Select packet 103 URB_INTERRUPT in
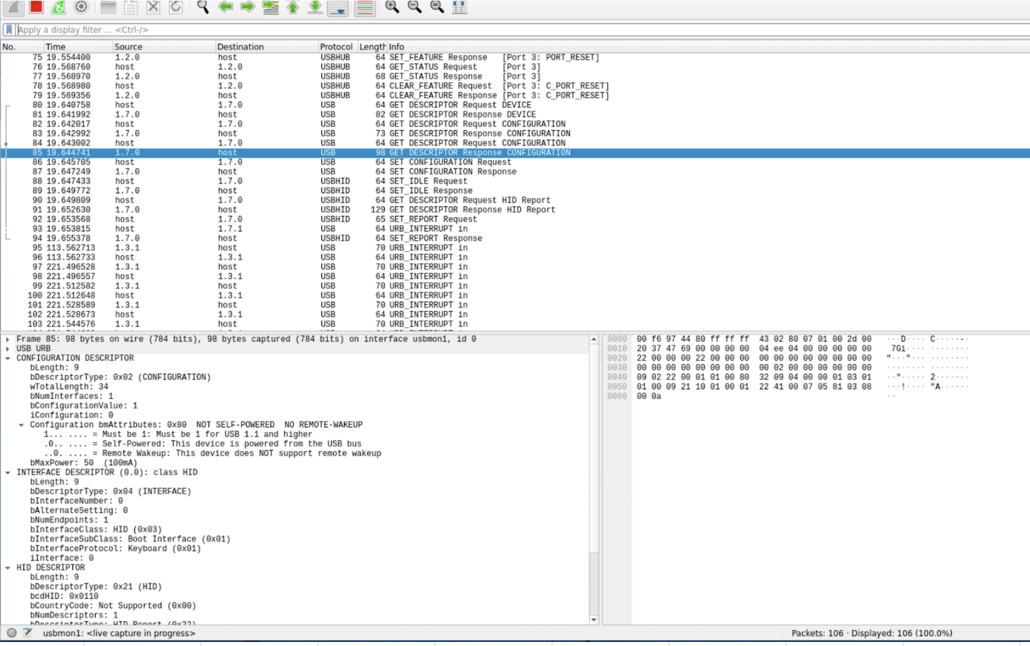 click(515, 324)
